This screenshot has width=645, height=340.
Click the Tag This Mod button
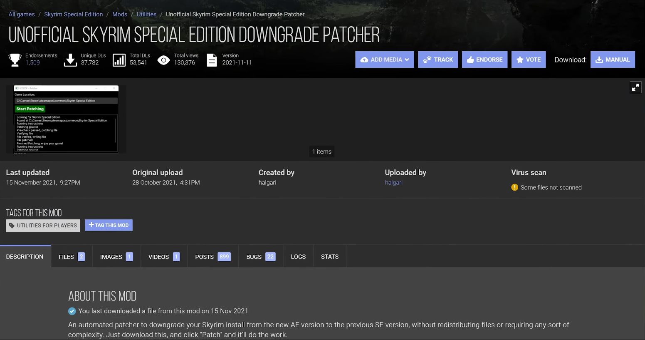(109, 225)
